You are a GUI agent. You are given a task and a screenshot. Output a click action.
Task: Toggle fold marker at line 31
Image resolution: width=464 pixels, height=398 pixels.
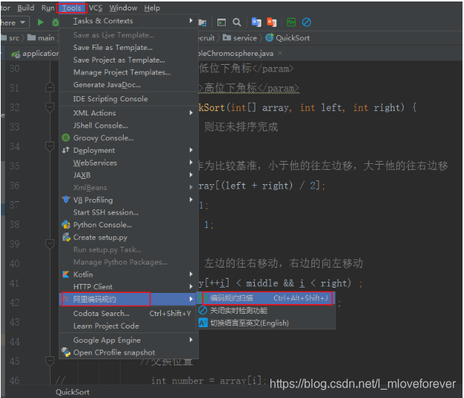tap(50, 88)
